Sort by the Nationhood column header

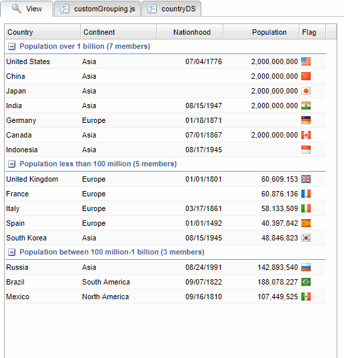(190, 32)
